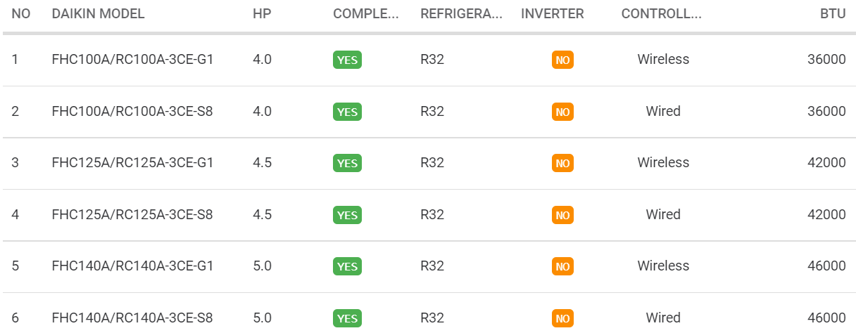Click the green YES badge in row 5

point(347,266)
